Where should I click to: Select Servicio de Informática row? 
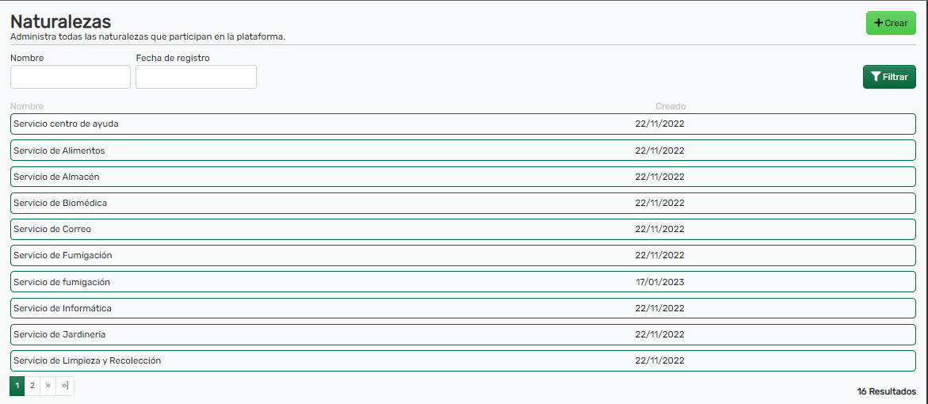[63, 308]
